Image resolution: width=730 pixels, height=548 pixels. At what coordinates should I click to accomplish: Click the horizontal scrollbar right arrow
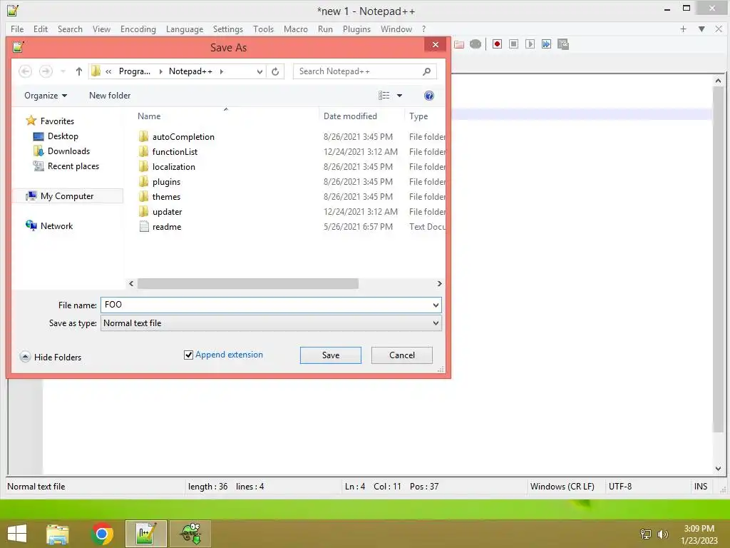[439, 284]
